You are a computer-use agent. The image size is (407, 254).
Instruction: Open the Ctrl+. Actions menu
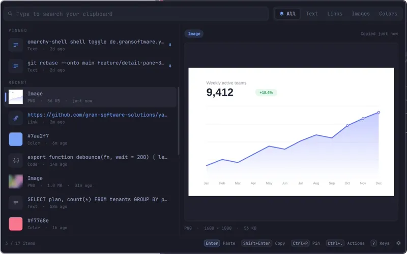345,243
